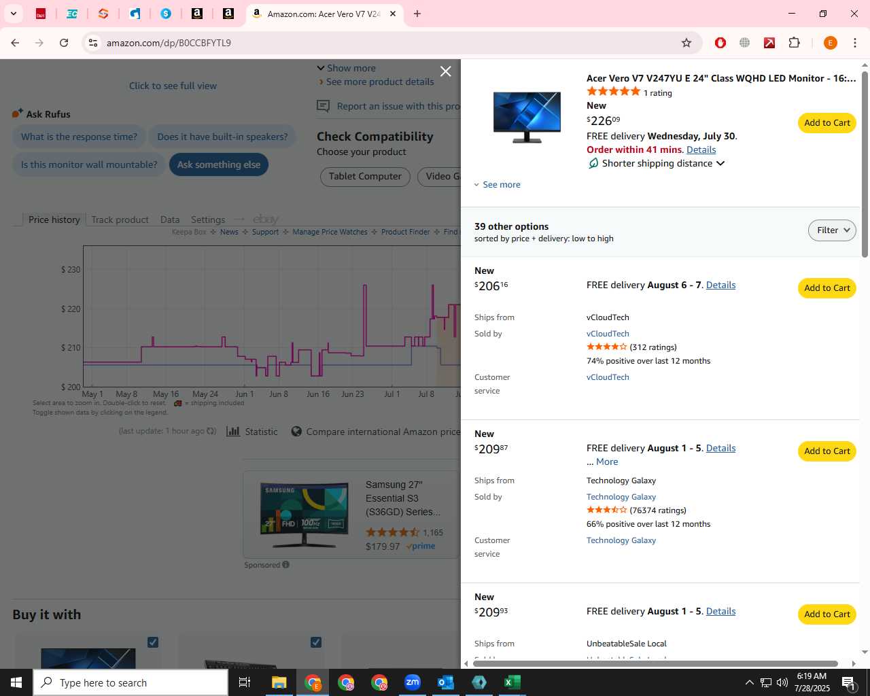Viewport: 870px width, 696px height.
Task: Launch File Explorer from the taskbar
Action: (279, 682)
